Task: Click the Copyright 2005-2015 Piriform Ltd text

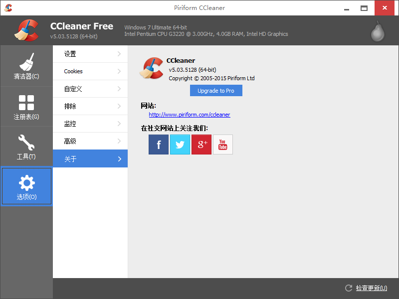Action: tap(211, 78)
